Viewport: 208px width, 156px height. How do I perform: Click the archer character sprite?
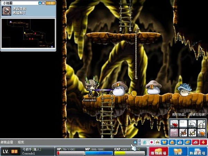[91, 86]
